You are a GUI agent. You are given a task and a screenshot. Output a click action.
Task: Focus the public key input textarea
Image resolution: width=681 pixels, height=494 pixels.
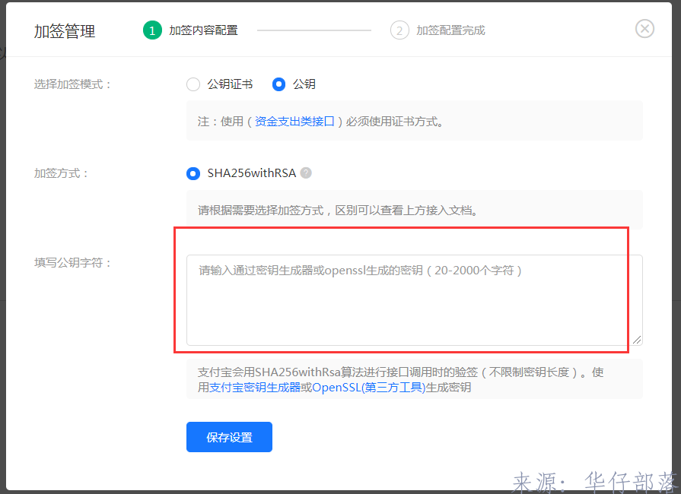coord(414,300)
